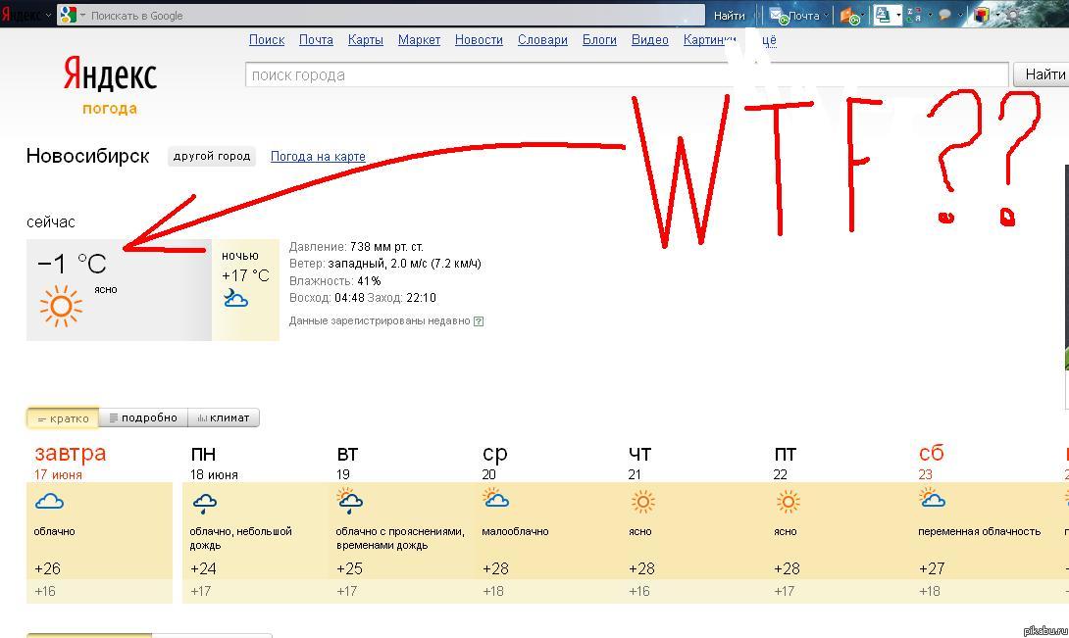Click tomorrow's cloudy forecast icon
The image size is (1069, 638).
pos(49,502)
